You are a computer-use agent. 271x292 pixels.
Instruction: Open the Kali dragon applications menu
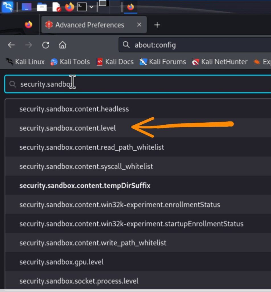click(x=7, y=7)
